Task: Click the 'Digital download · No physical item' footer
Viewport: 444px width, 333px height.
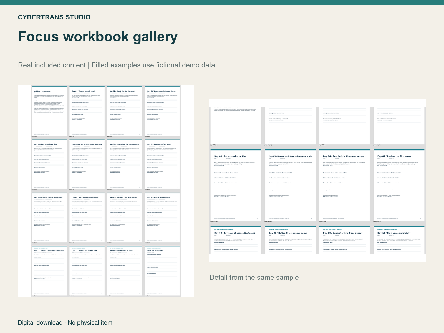Action: coord(65,323)
